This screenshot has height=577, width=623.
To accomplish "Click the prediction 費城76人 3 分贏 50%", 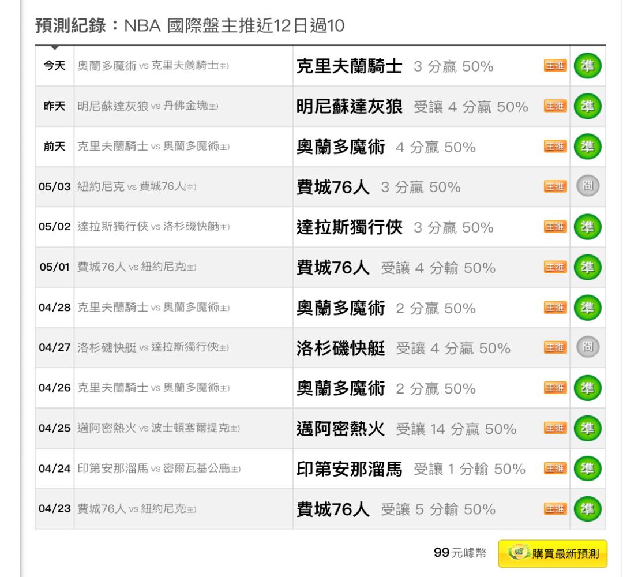I will [x=378, y=187].
